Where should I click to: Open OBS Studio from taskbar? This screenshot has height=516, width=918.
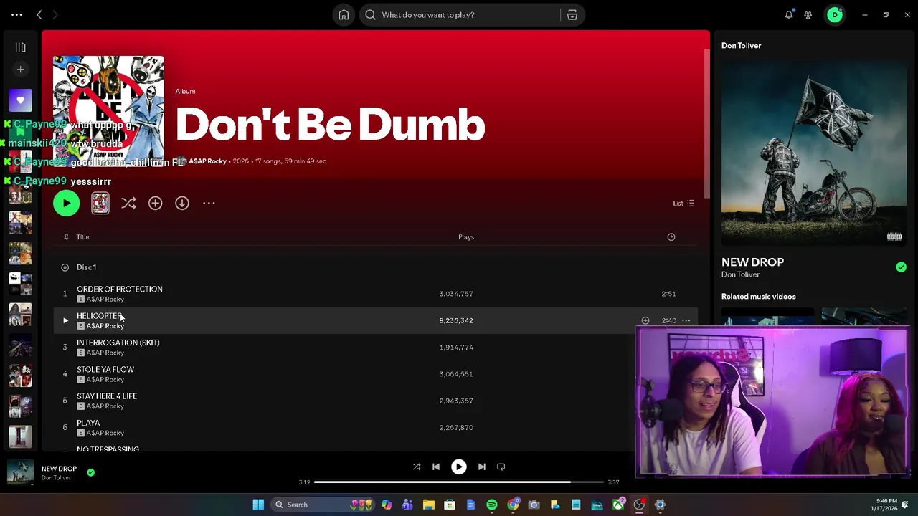tap(639, 505)
